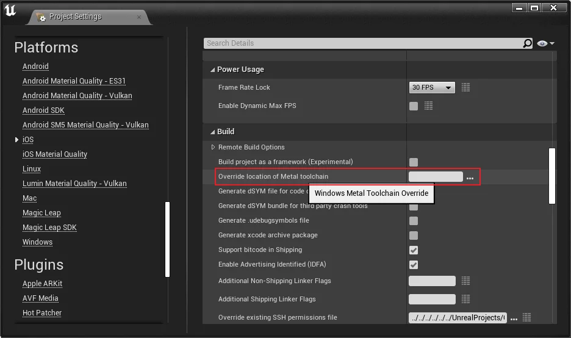The width and height of the screenshot is (571, 338).
Task: Toggle Enable Dynamic Max FPS checkbox
Action: click(x=414, y=106)
